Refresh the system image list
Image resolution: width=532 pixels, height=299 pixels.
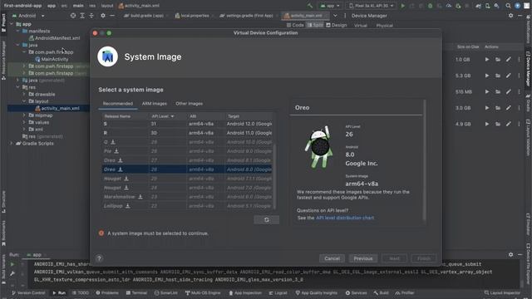tap(266, 219)
